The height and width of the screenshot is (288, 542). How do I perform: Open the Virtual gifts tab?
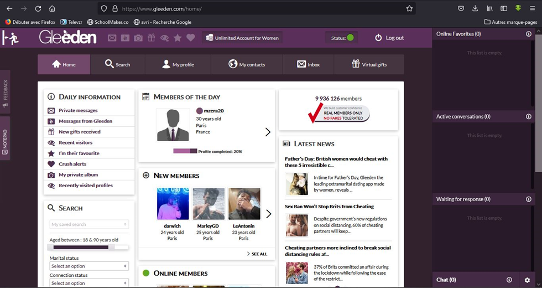[x=369, y=64]
